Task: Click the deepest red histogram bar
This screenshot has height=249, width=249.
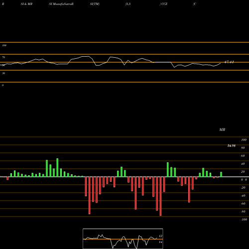Action: coord(160,196)
